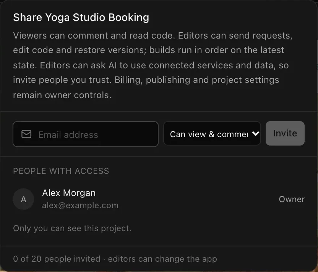Viewport: 318px width, 272px height.
Task: Click 'Only you can see this project.' text
Action: (x=72, y=228)
